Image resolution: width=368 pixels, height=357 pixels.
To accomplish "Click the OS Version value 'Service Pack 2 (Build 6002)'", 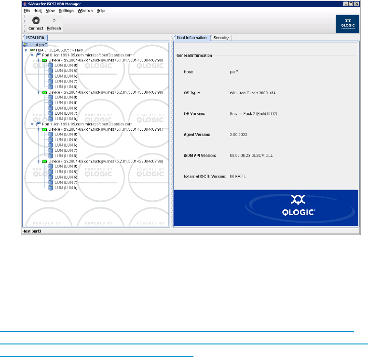I will (x=253, y=113).
